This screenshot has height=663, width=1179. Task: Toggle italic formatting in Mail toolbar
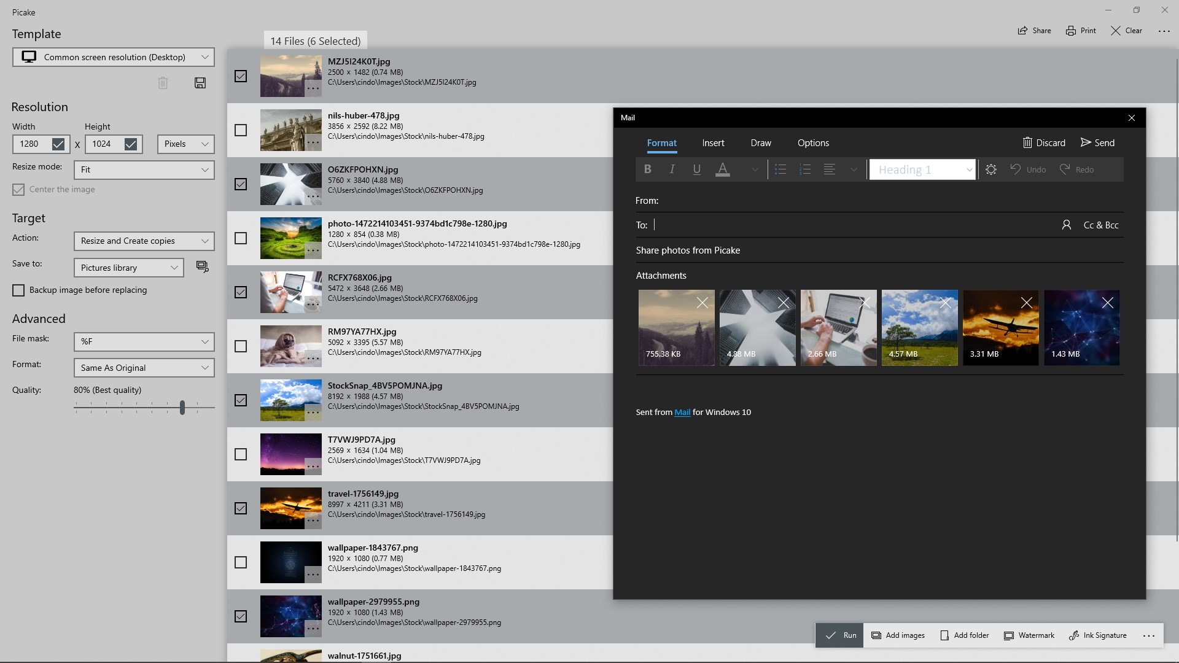pos(672,169)
